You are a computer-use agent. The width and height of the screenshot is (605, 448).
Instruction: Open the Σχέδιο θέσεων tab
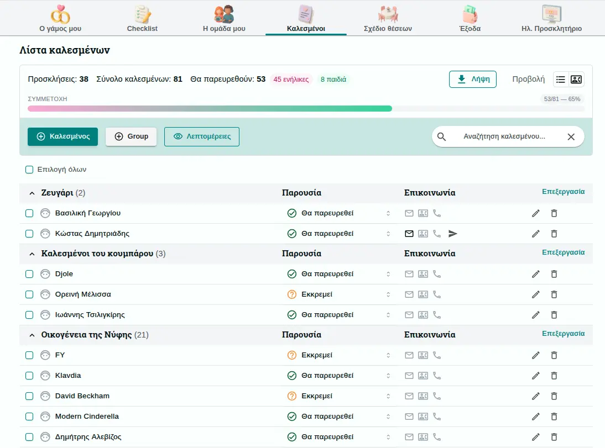[388, 19]
